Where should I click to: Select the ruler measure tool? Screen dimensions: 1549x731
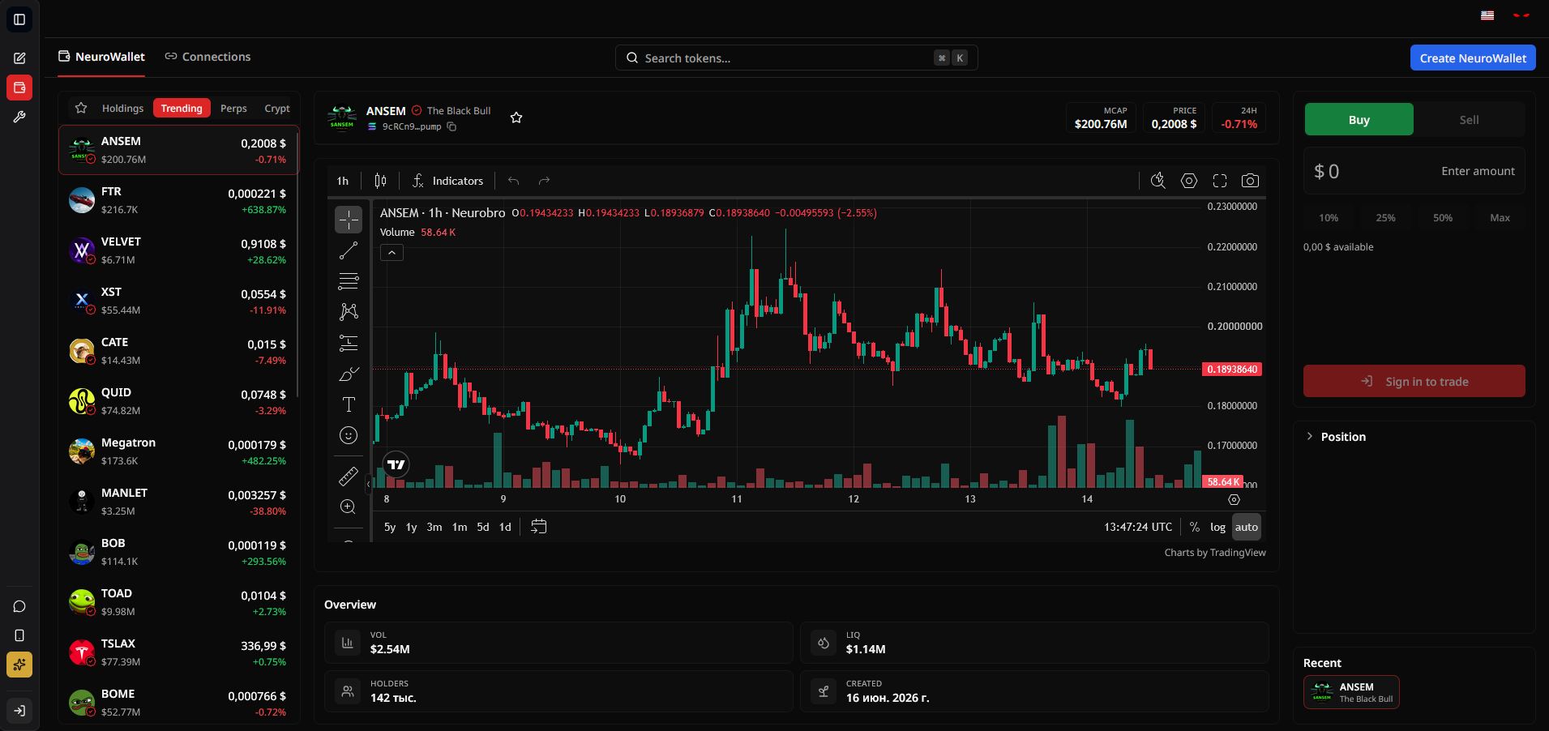349,476
